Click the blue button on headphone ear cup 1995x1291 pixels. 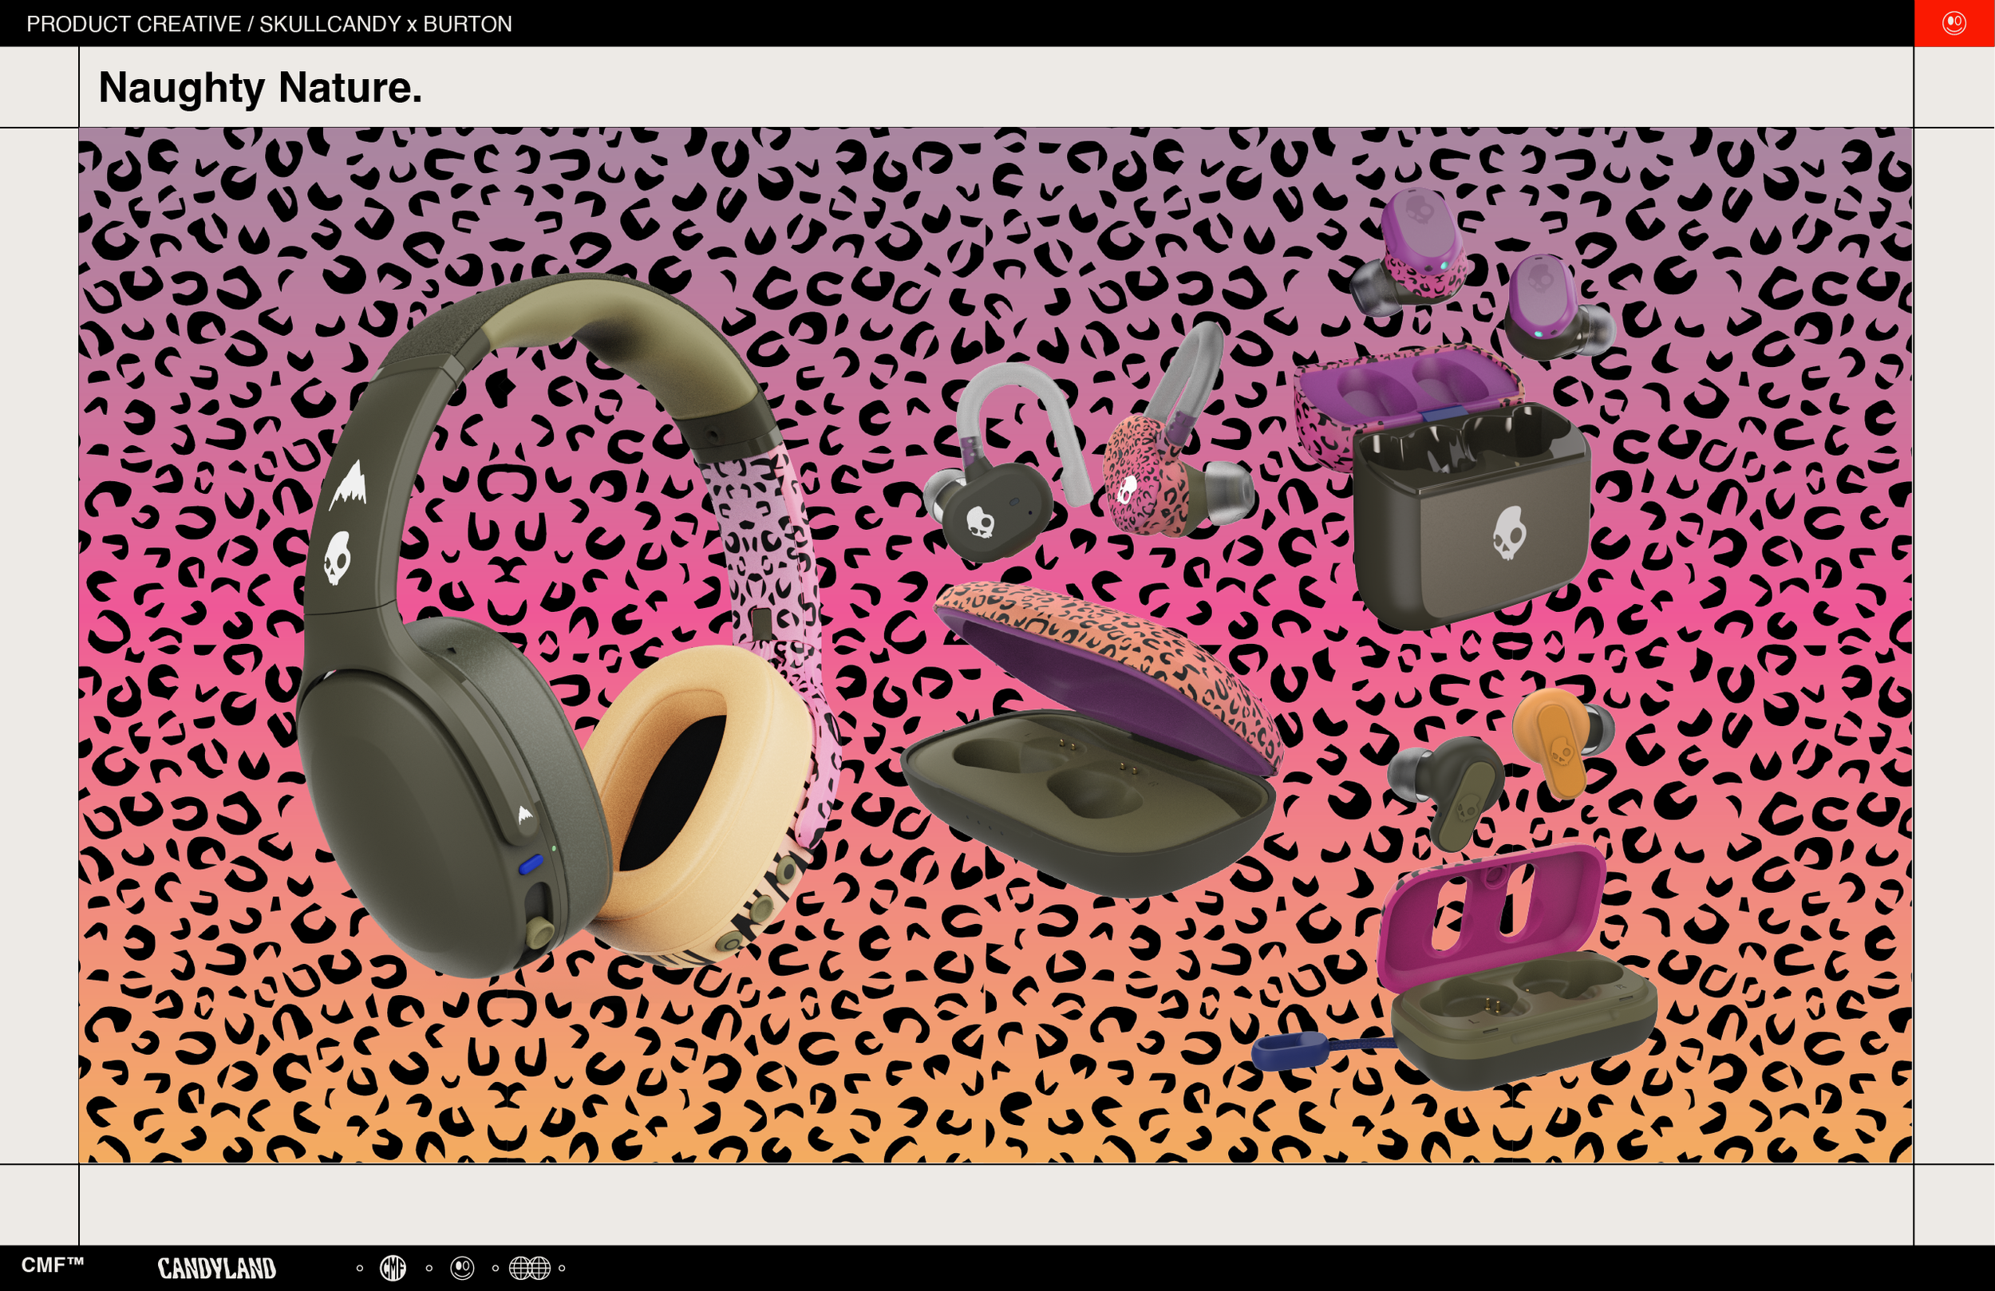pyautogui.click(x=530, y=864)
